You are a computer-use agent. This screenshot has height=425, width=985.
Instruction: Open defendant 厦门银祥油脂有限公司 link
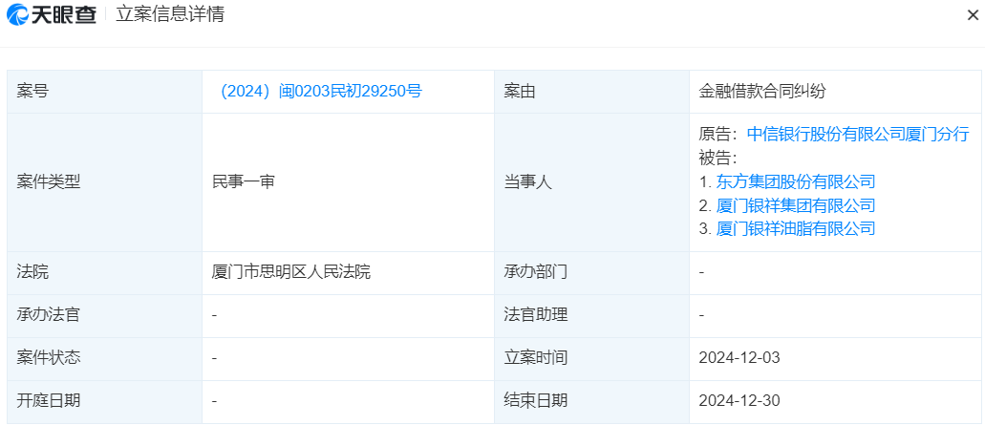[x=795, y=228]
